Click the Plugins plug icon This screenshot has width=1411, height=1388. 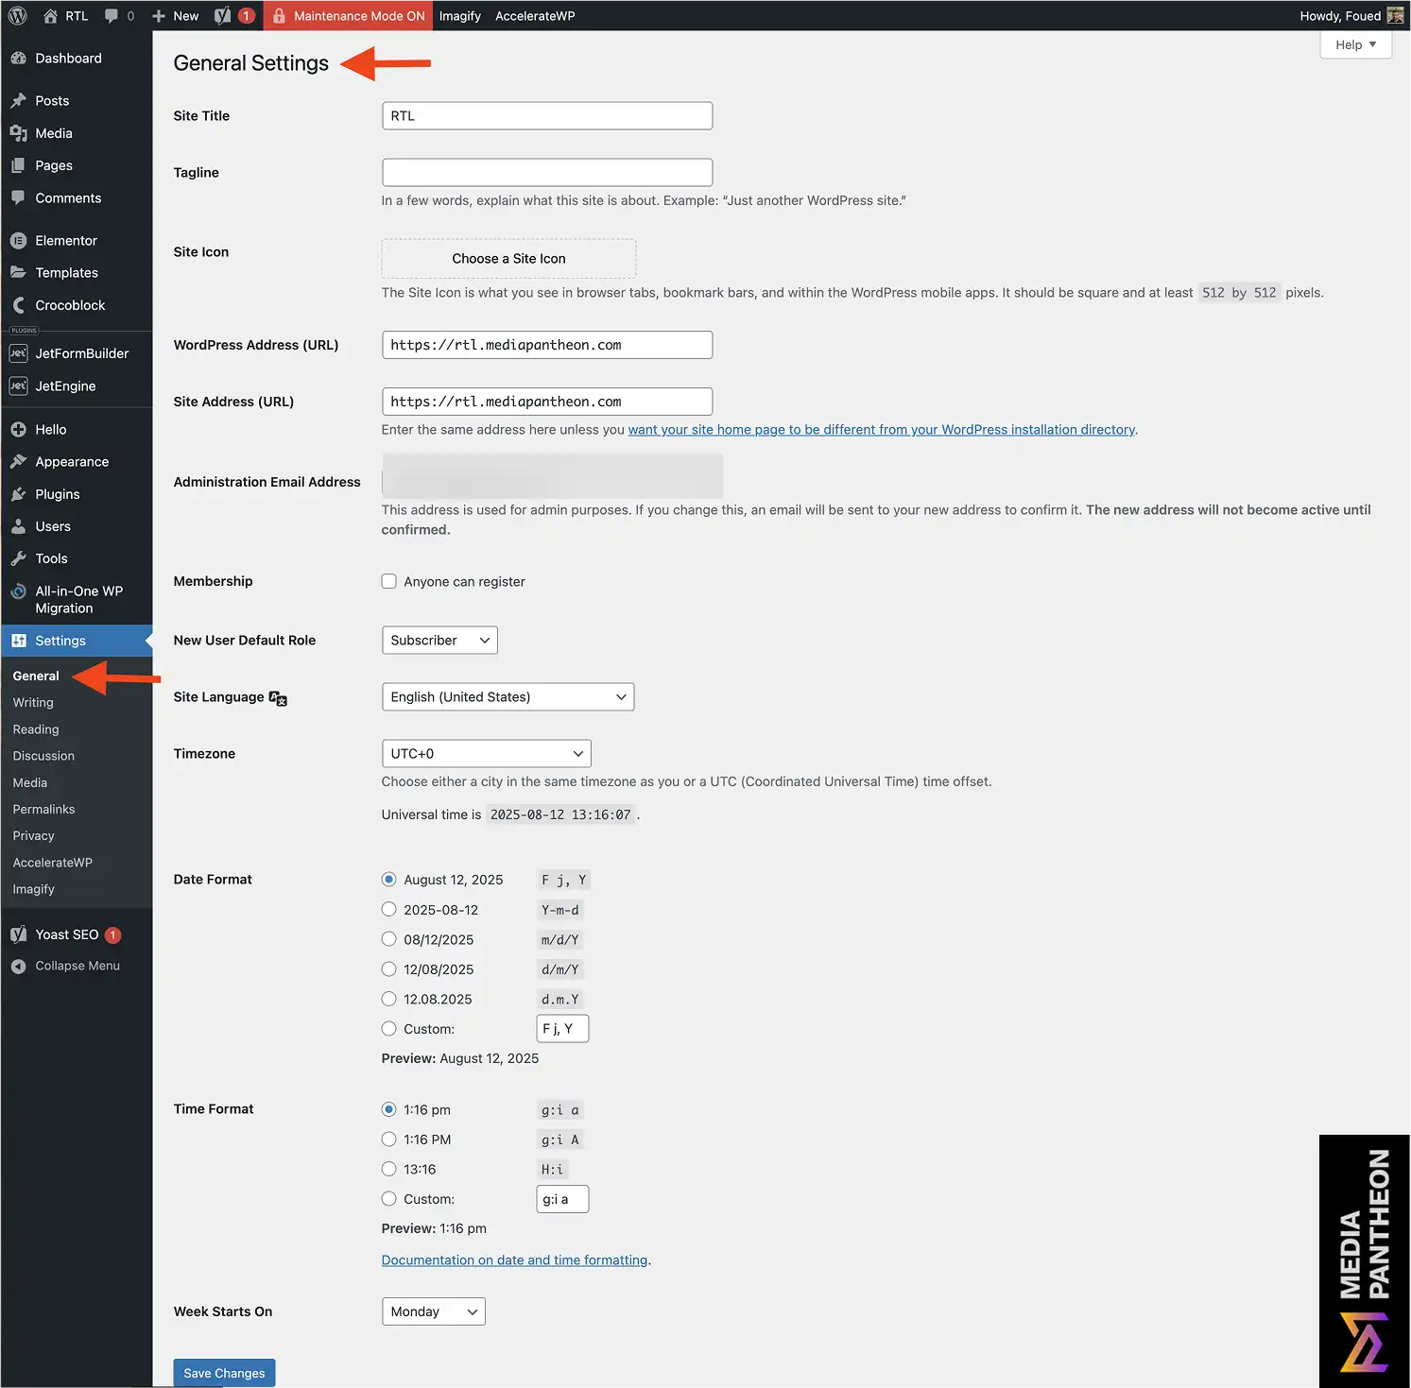[18, 494]
